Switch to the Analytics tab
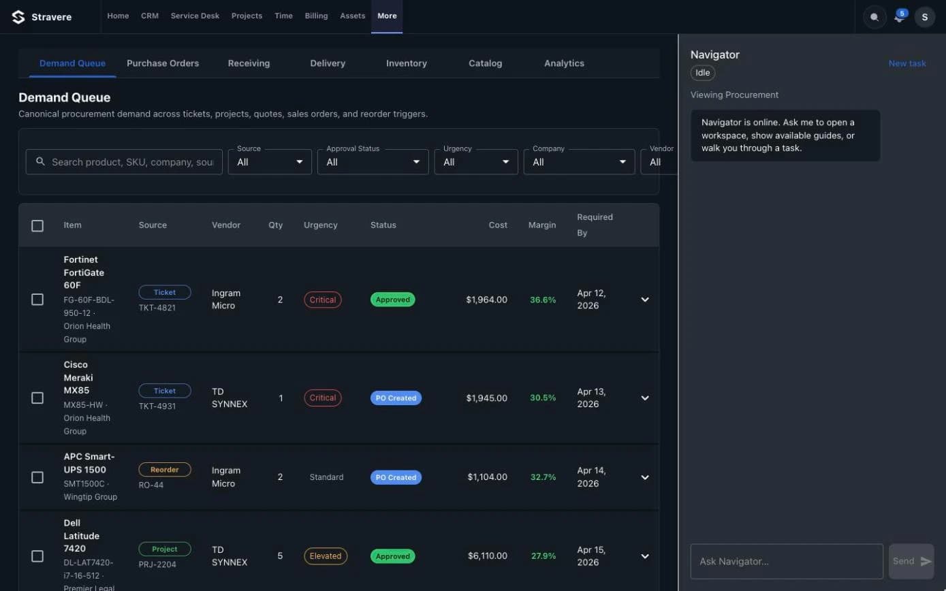 click(564, 63)
